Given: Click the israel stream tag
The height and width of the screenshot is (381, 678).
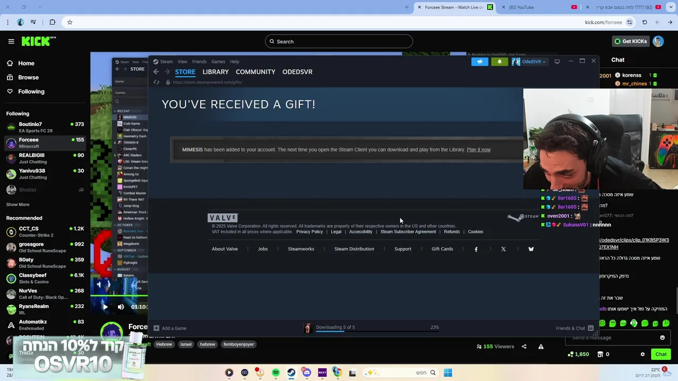Looking at the screenshot, I should coord(186,344).
